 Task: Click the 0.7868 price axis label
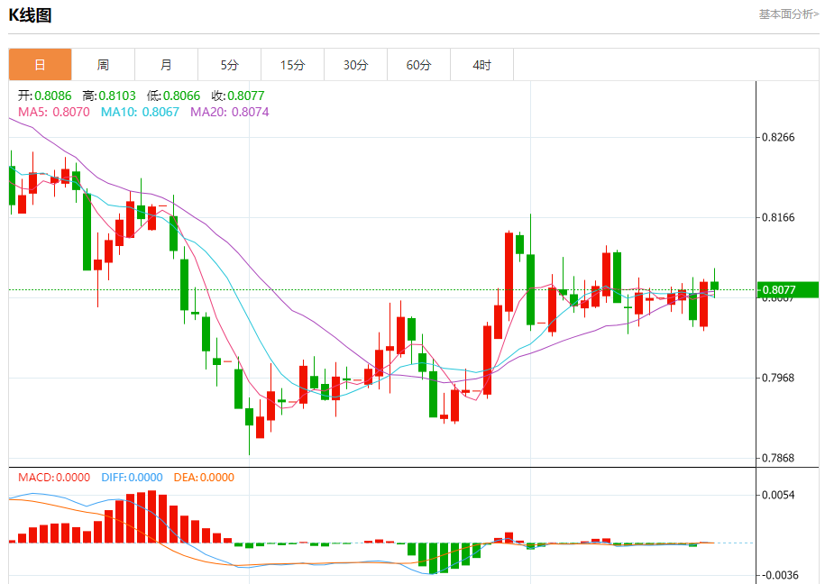pos(778,458)
